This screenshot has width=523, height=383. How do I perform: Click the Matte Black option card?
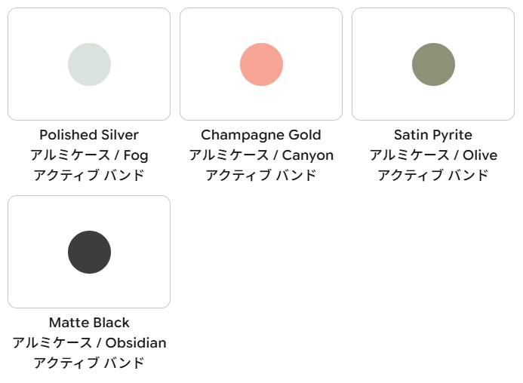(89, 252)
